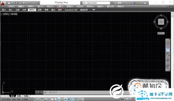Viewport: 174px width, 101px height.
Task: Click the Orbit navigation icon
Action: (x=168, y=60)
